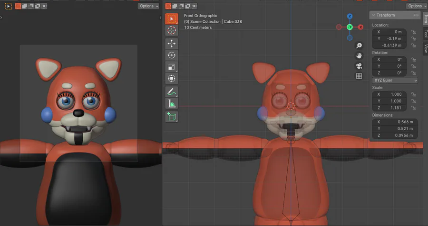
Task: Choose Extend selection mode in left viewport header
Action: [25, 6]
